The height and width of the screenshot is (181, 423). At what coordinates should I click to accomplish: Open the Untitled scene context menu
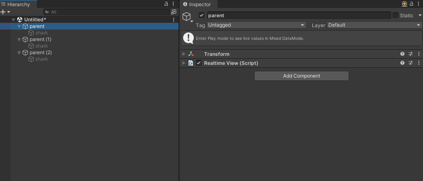(174, 20)
